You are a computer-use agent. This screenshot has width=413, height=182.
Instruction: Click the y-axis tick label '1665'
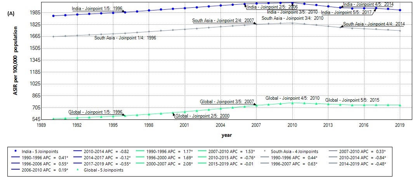35,36
